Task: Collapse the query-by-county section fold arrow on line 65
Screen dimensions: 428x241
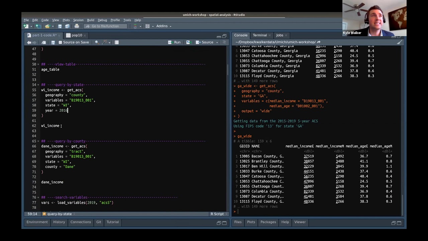Action: [x=38, y=141]
